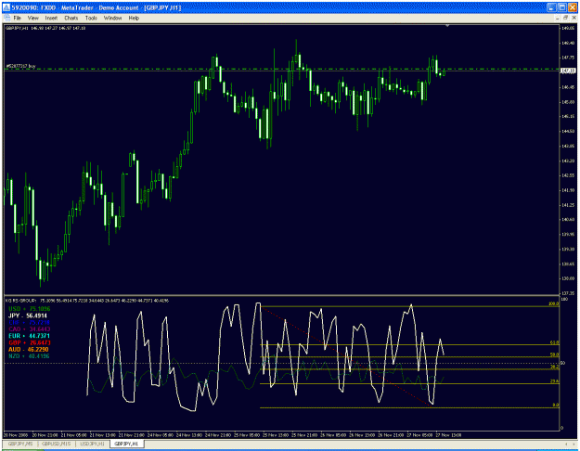Switch to the GBPUSD,M15 chart tab
The height and width of the screenshot is (451, 580).
[57, 444]
